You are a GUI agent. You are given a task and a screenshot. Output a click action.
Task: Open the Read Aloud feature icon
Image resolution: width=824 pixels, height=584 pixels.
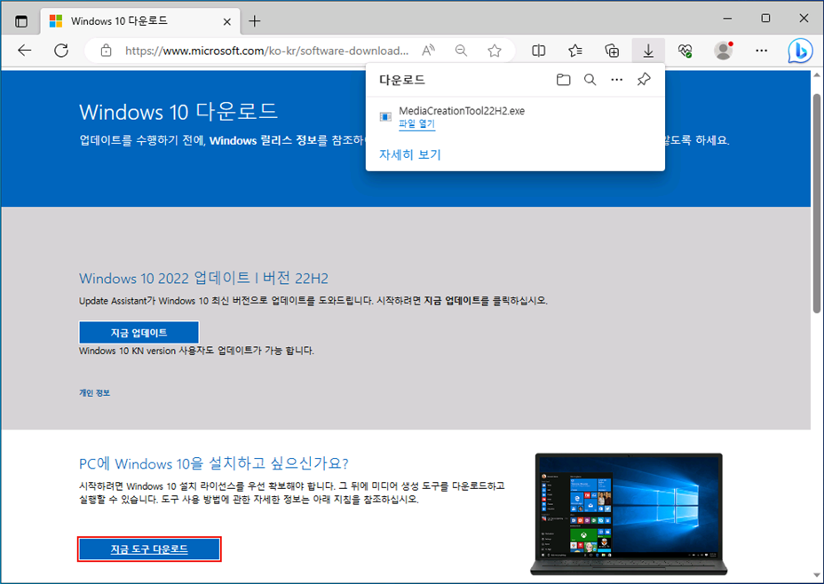click(x=428, y=51)
